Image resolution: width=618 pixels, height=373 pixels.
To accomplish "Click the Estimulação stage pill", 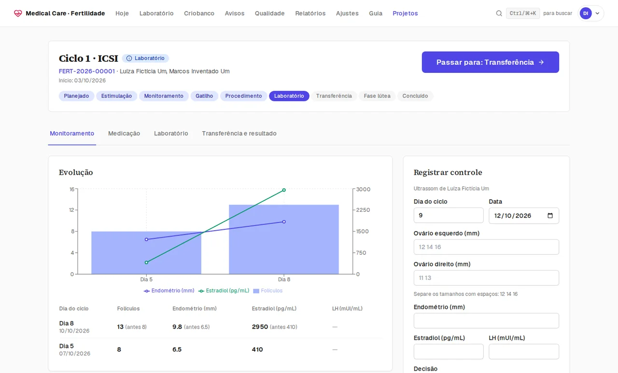I will (x=117, y=96).
